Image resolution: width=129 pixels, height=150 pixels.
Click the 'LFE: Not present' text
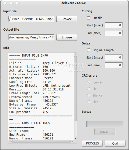click(x=57, y=85)
